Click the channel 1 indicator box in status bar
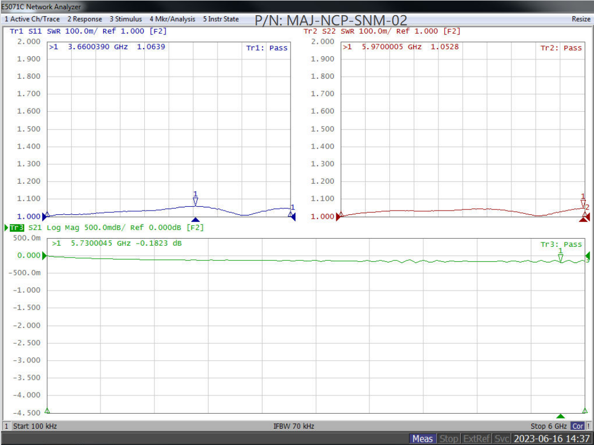This screenshot has width=594, height=445. (x=6, y=426)
